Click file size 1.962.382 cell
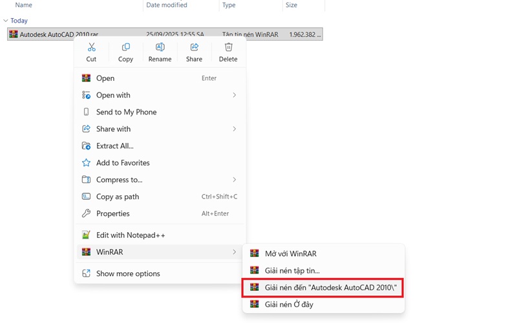 305,34
